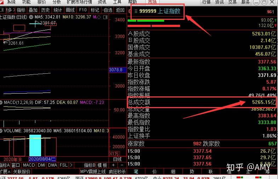This screenshot has height=179, width=278.
Task: Click the 资讯 button at top right
Action: point(219,2)
